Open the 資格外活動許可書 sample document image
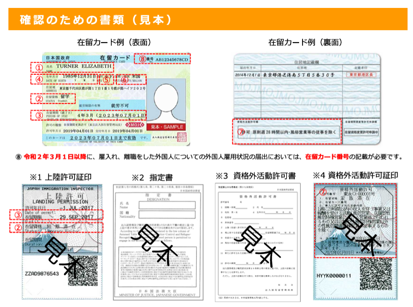413x307 pixels. coord(258,243)
